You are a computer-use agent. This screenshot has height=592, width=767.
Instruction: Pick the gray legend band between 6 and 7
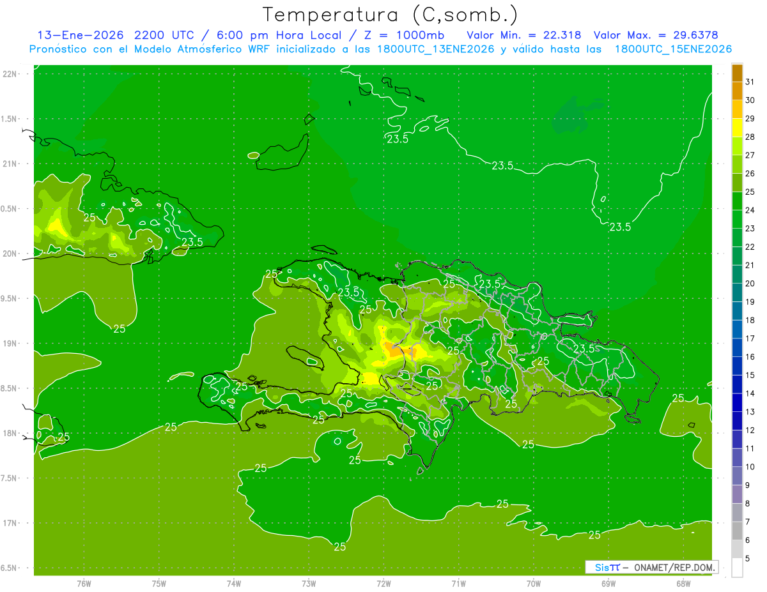(x=737, y=531)
